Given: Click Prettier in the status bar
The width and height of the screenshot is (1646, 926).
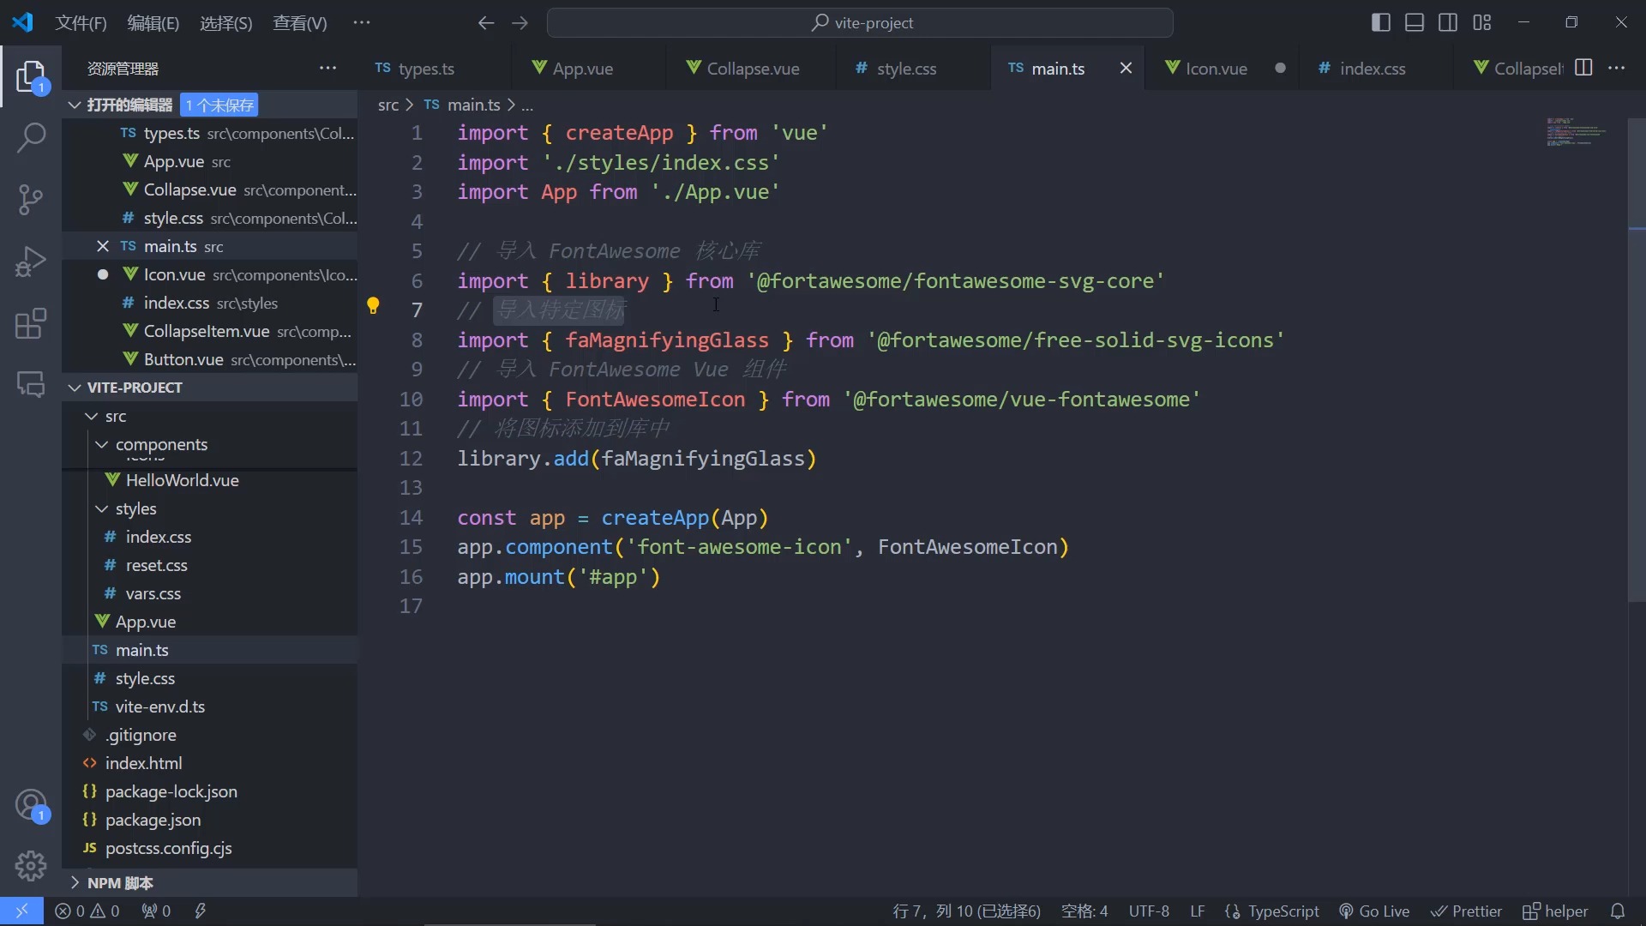Looking at the screenshot, I should (1466, 911).
